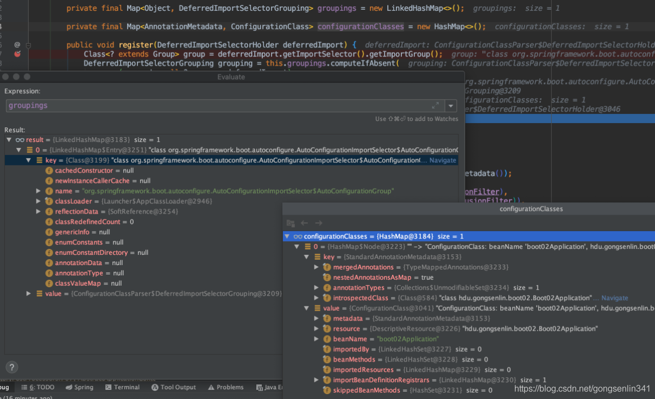Screen dimensions: 655x399
Task: Expand the importBeanDefinitionRegistrars node
Action: tap(317, 380)
